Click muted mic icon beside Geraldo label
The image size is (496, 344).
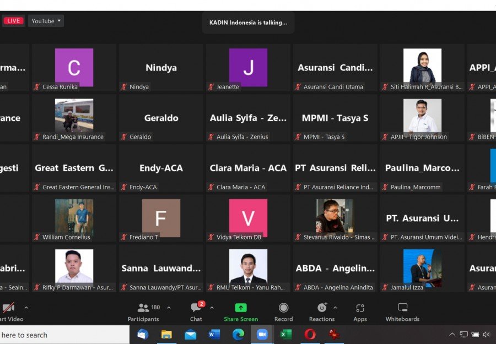(x=123, y=137)
